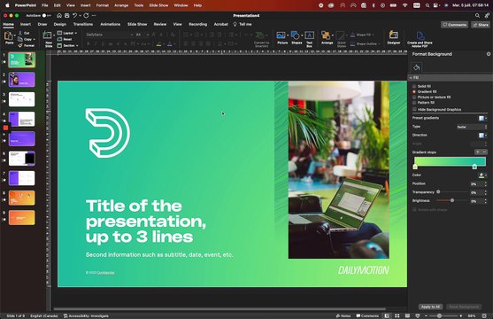
Task: Click the Apply to All button
Action: (x=430, y=307)
